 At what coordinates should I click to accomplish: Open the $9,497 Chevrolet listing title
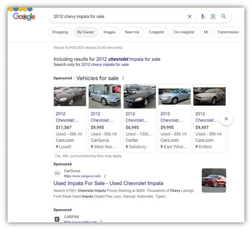[206, 117]
